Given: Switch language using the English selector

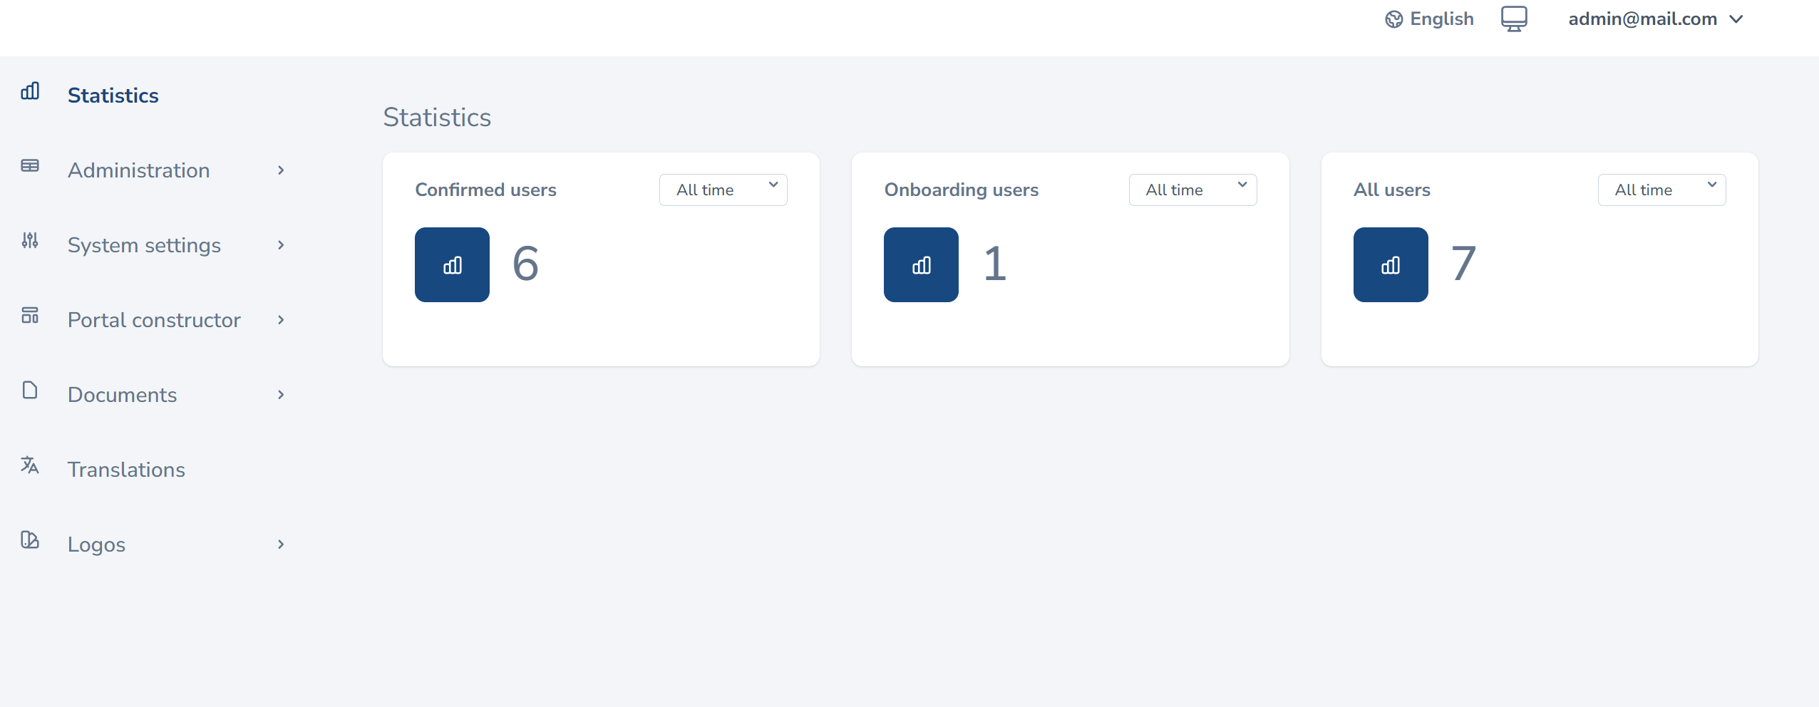Looking at the screenshot, I should click(x=1429, y=19).
